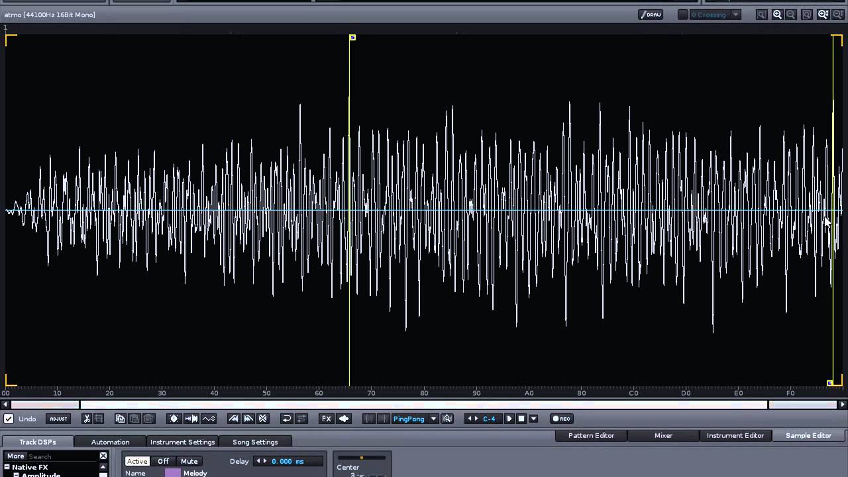Focus the DSP Search field

63,456
